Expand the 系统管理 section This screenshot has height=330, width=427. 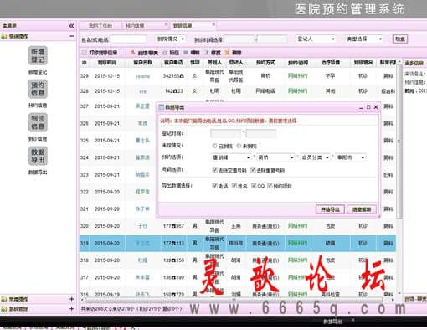71,309
